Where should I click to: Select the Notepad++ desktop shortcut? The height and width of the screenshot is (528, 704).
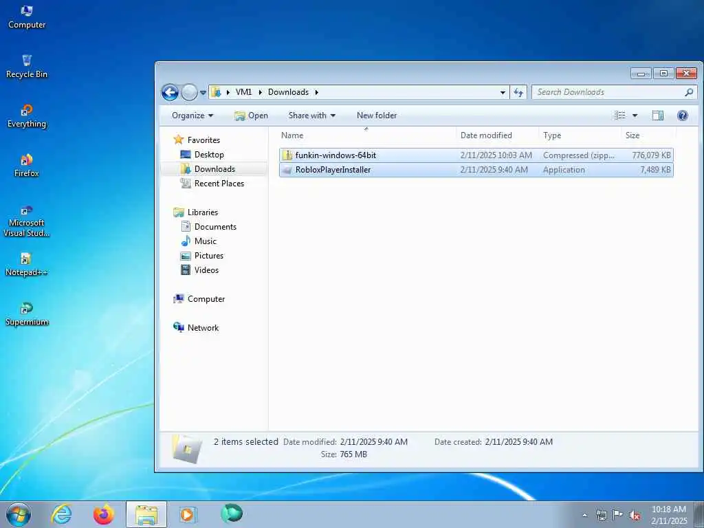click(x=27, y=265)
